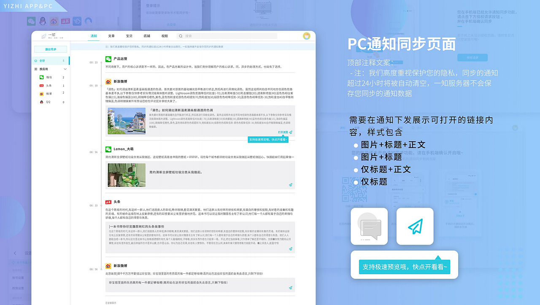Click the Weibo icon of the 09:10 post

pyautogui.click(x=108, y=81)
